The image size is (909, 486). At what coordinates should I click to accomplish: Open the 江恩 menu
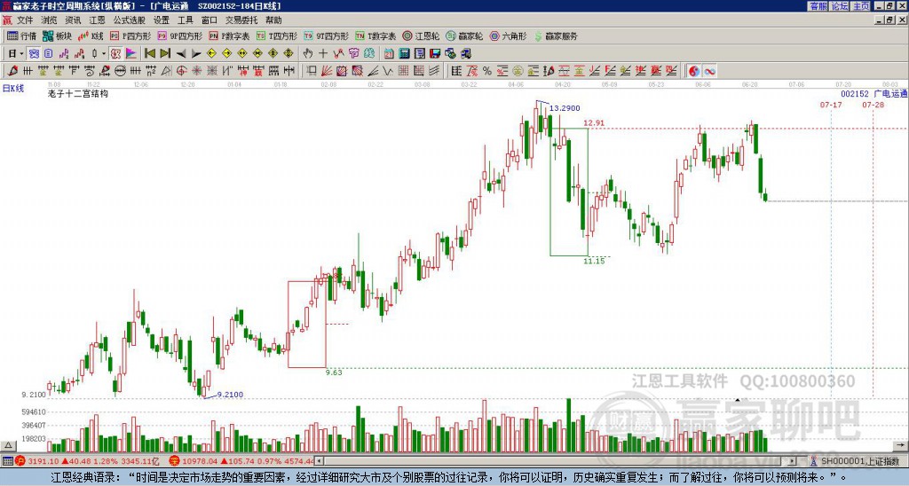[98, 20]
